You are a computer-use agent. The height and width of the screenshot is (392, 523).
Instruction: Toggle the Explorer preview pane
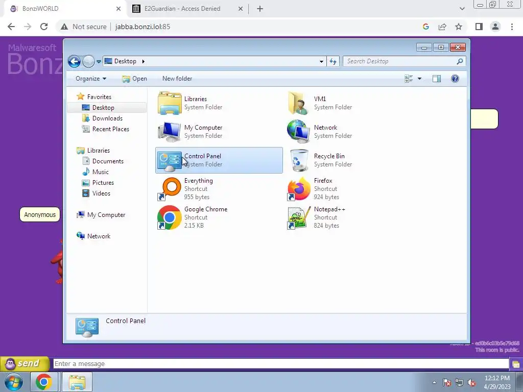tap(437, 79)
